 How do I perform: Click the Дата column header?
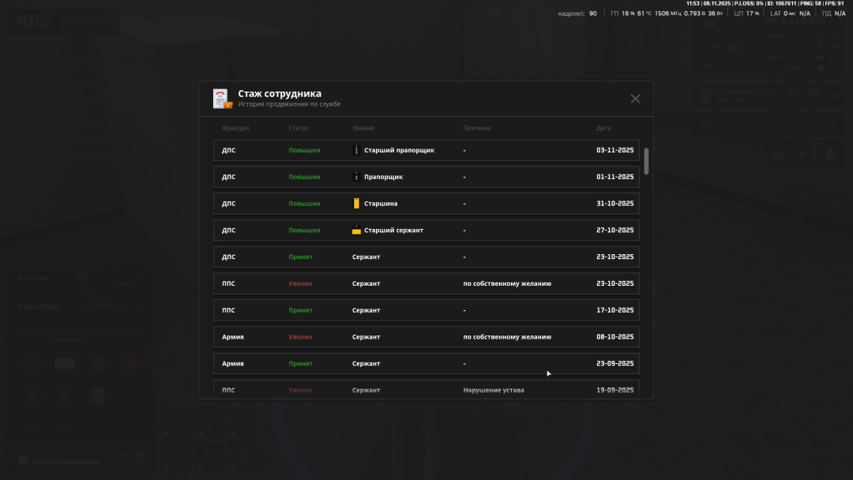603,127
